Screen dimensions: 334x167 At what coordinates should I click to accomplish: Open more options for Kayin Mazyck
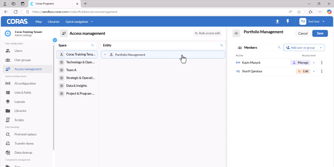tap(322, 62)
